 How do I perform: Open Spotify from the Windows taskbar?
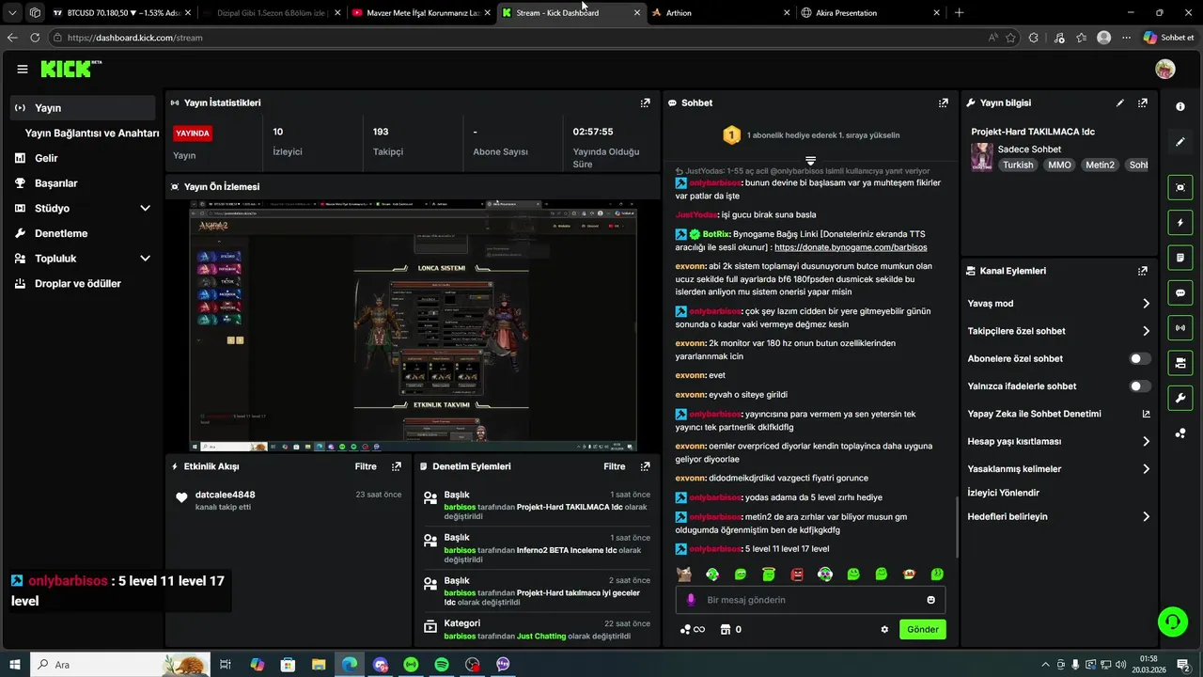(442, 665)
